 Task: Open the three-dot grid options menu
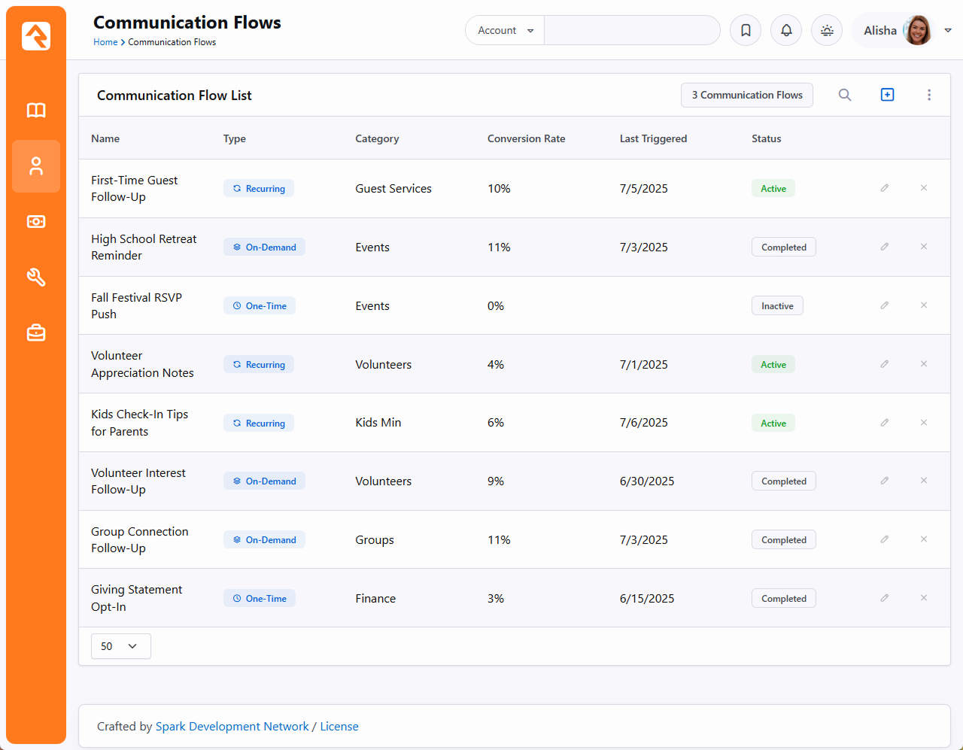point(929,95)
